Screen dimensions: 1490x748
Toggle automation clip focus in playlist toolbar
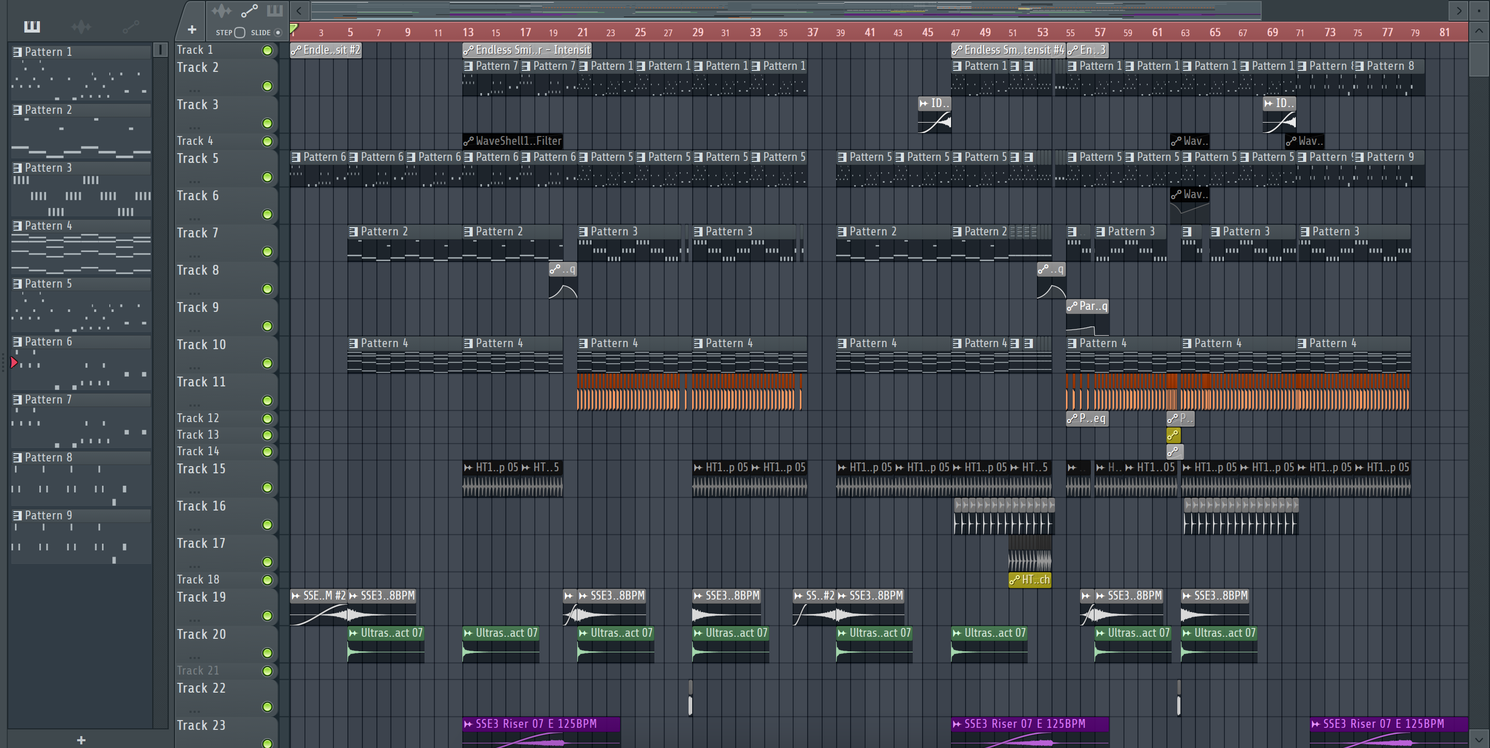pyautogui.click(x=250, y=10)
